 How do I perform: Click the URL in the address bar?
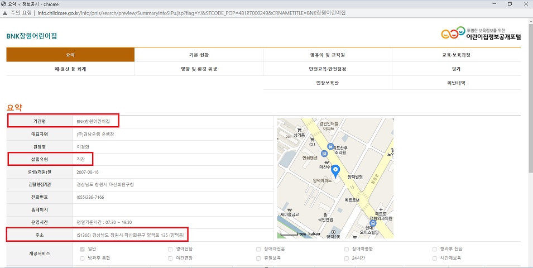192,13
